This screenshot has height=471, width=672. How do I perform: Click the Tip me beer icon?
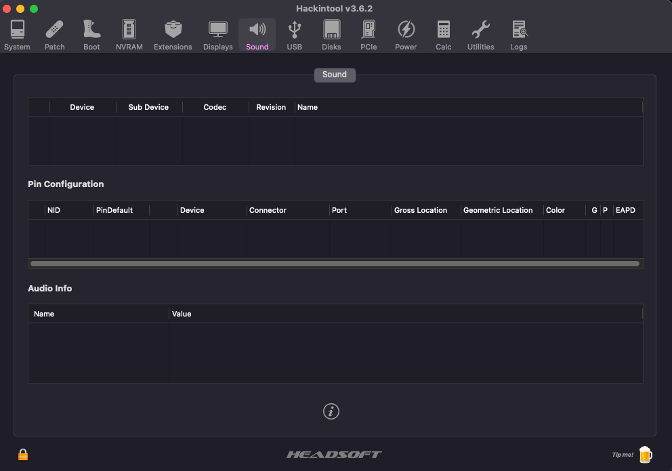644,454
